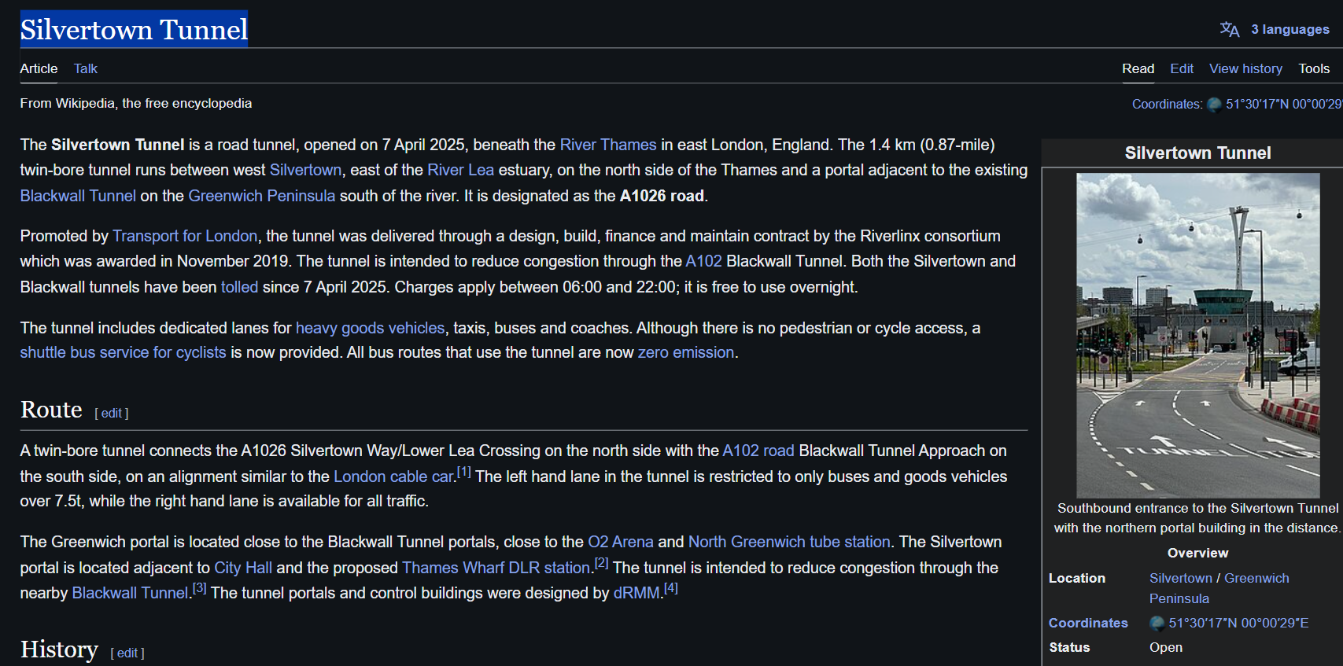Open the zero emission link
Image resolution: width=1343 pixels, height=666 pixels.
[686, 352]
